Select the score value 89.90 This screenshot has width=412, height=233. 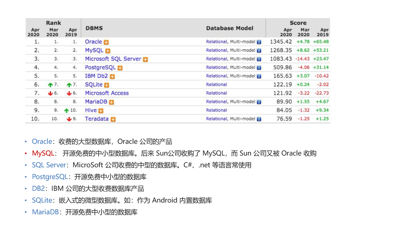tap(284, 102)
